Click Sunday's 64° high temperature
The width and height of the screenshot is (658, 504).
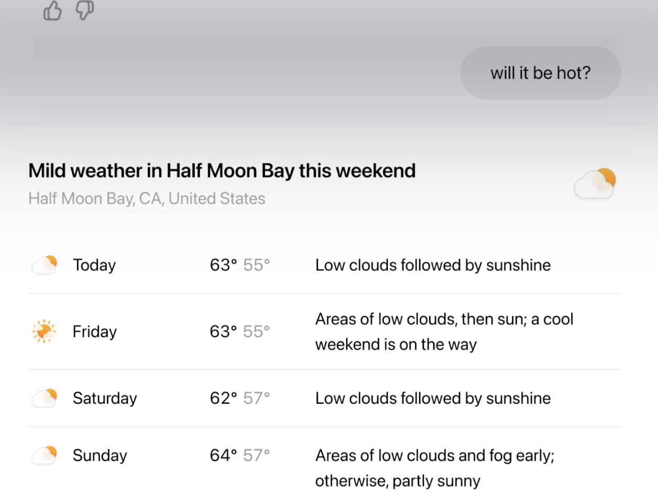224,455
